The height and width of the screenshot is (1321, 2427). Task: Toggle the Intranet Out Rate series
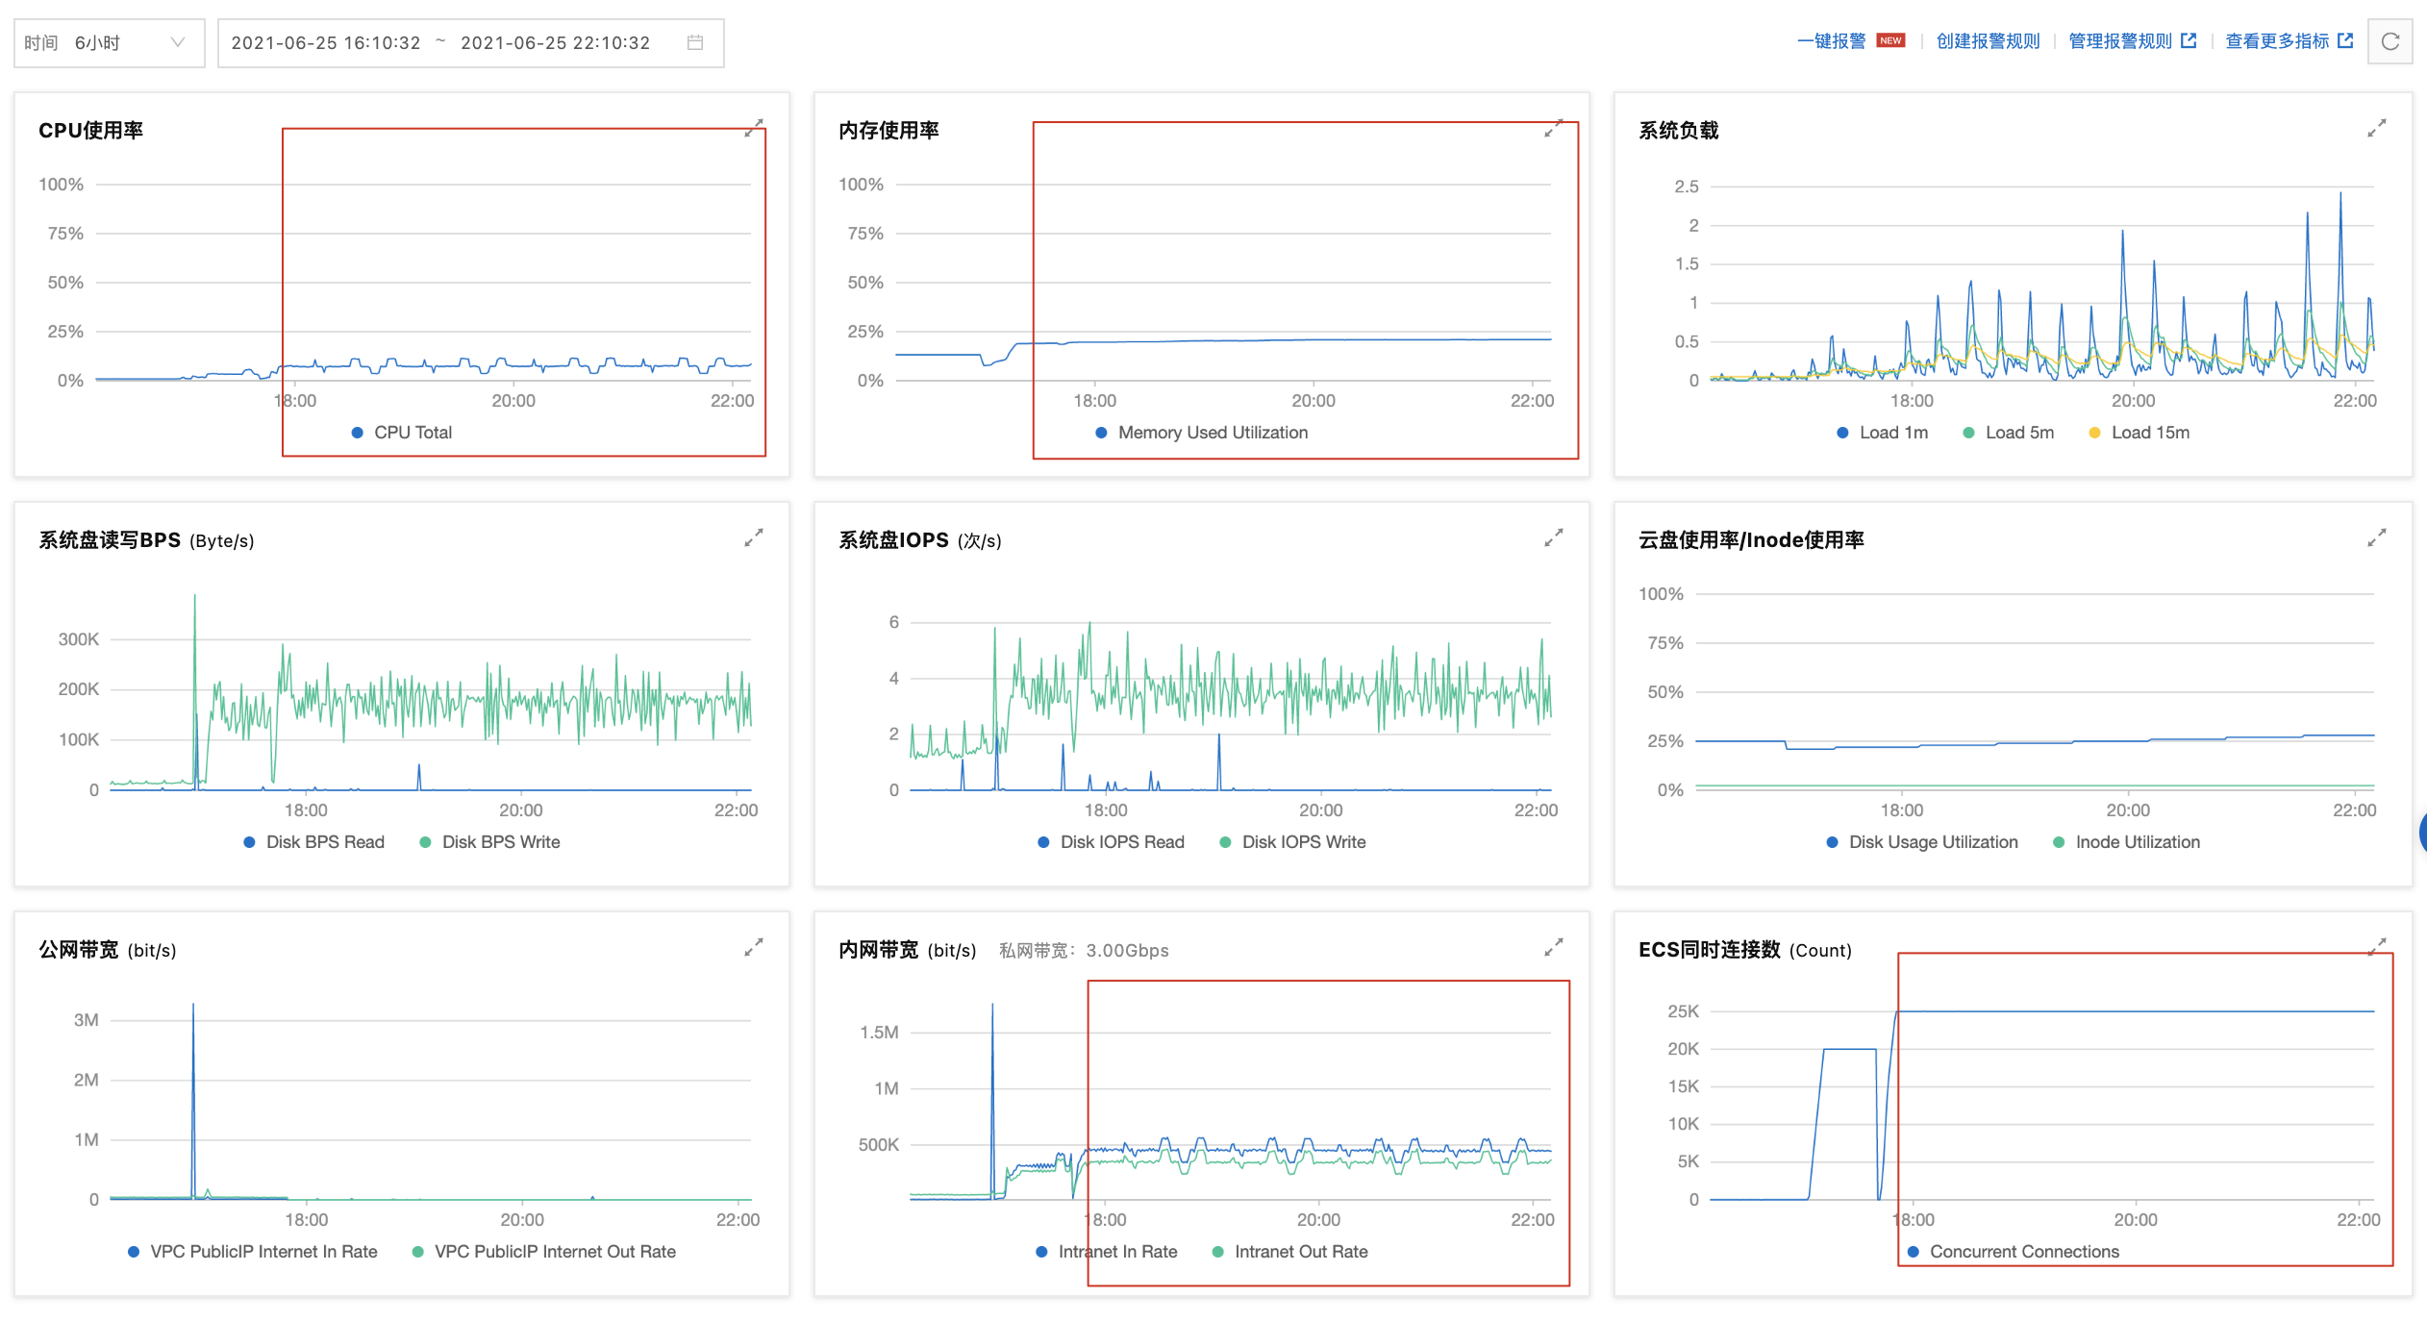point(1290,1252)
